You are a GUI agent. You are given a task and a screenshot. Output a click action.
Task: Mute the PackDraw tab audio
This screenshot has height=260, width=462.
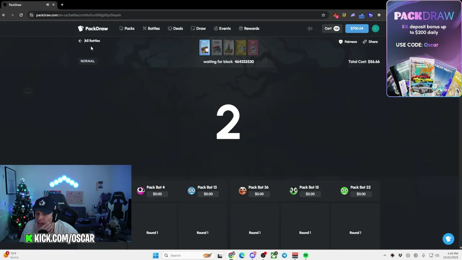(48, 5)
